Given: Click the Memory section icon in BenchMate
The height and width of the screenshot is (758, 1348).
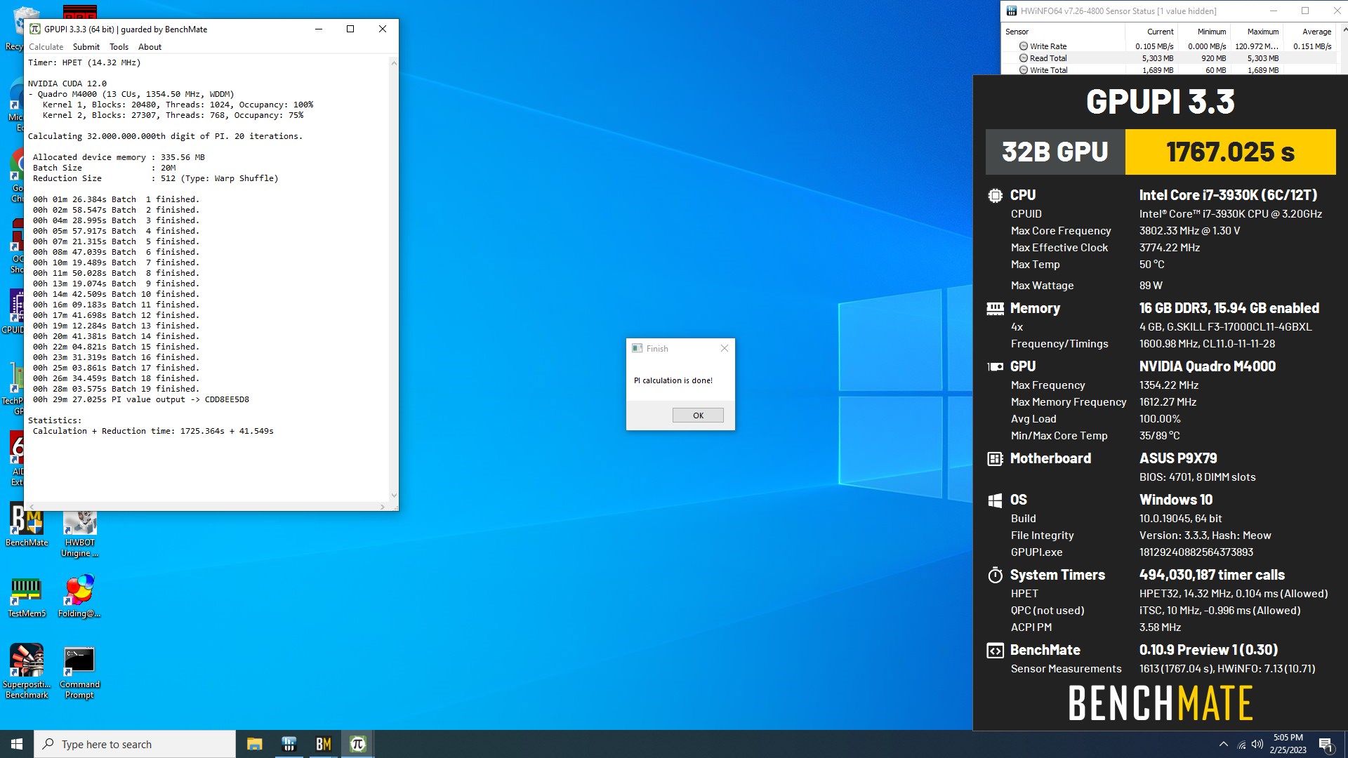Looking at the screenshot, I should click(995, 308).
